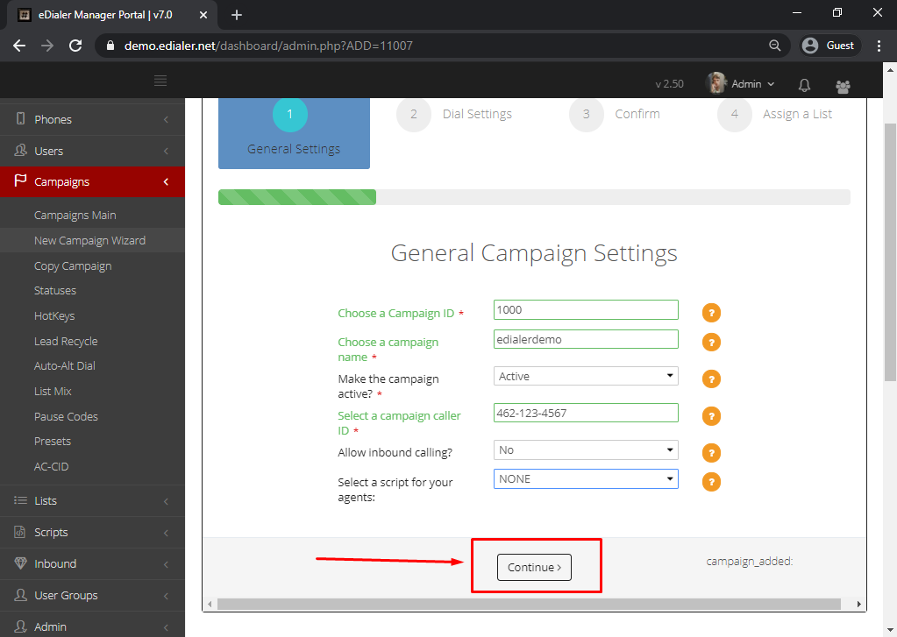
Task: Click the group users icon in header
Action: coord(843,87)
